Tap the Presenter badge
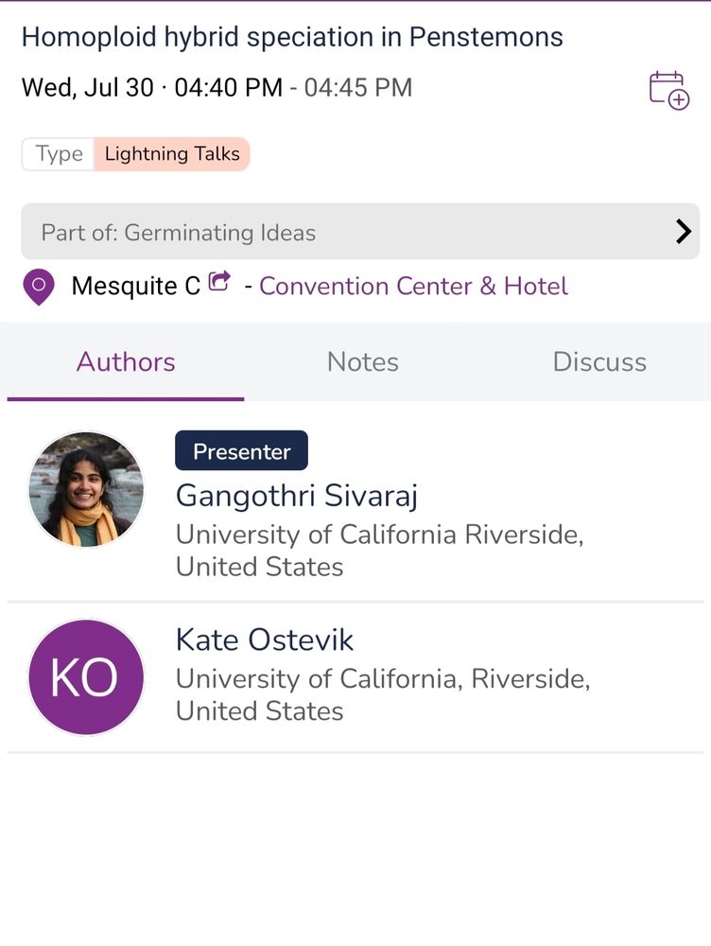The height and width of the screenshot is (946, 711). tap(241, 450)
